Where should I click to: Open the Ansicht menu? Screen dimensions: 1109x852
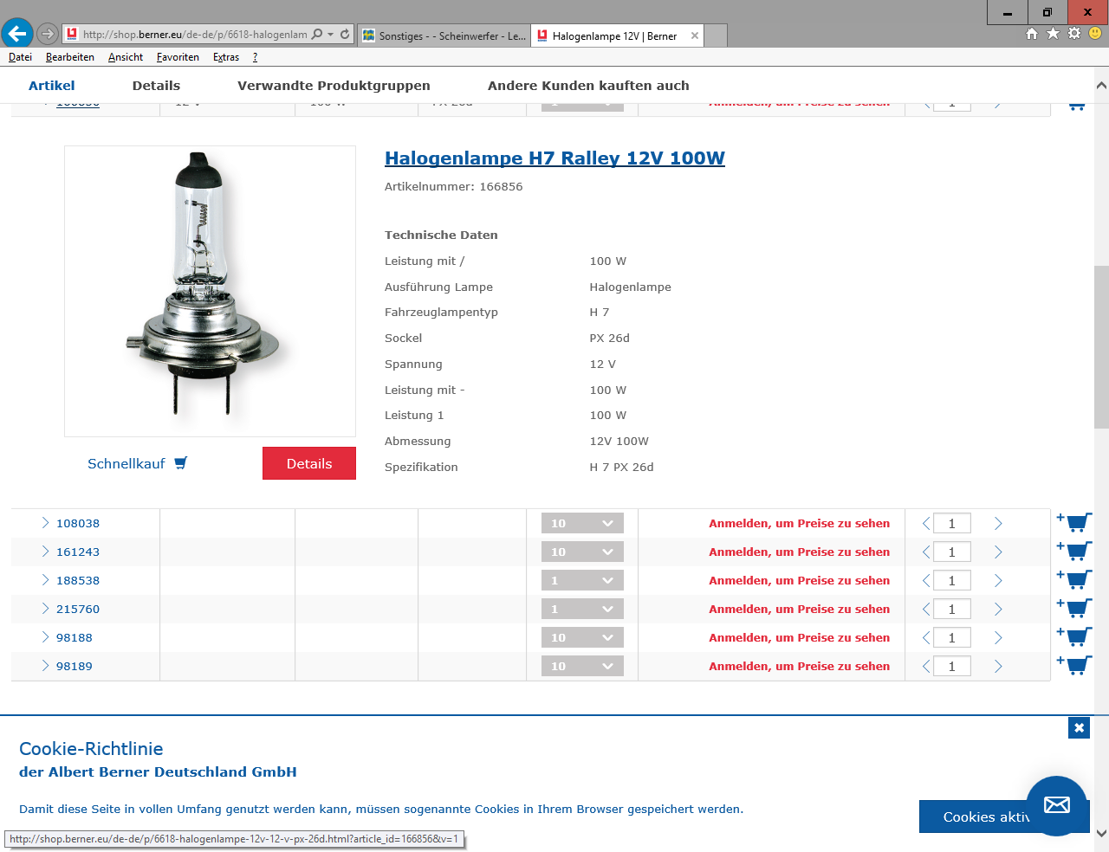click(126, 57)
